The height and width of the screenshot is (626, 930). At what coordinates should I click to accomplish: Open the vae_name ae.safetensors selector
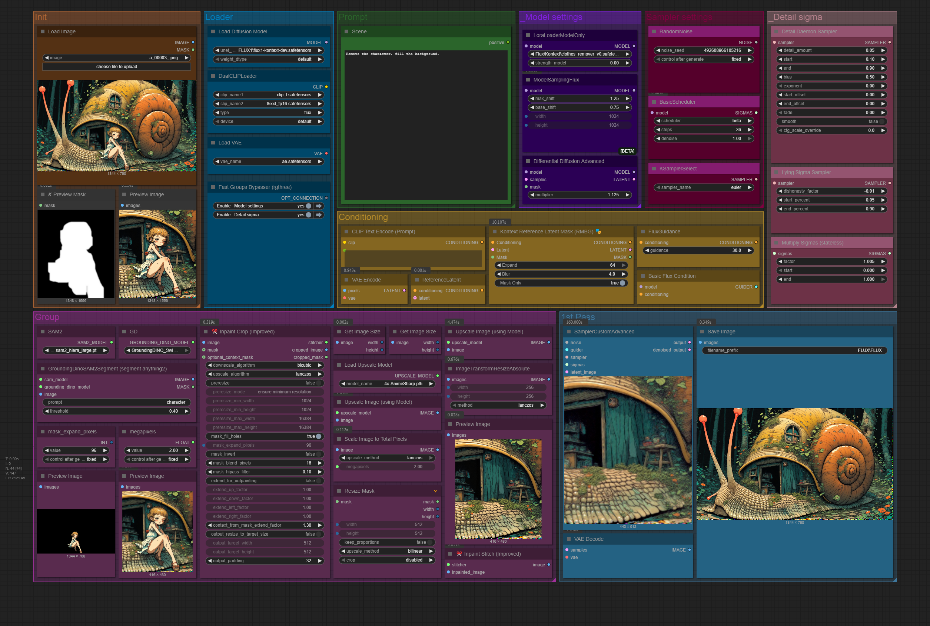[x=268, y=161]
